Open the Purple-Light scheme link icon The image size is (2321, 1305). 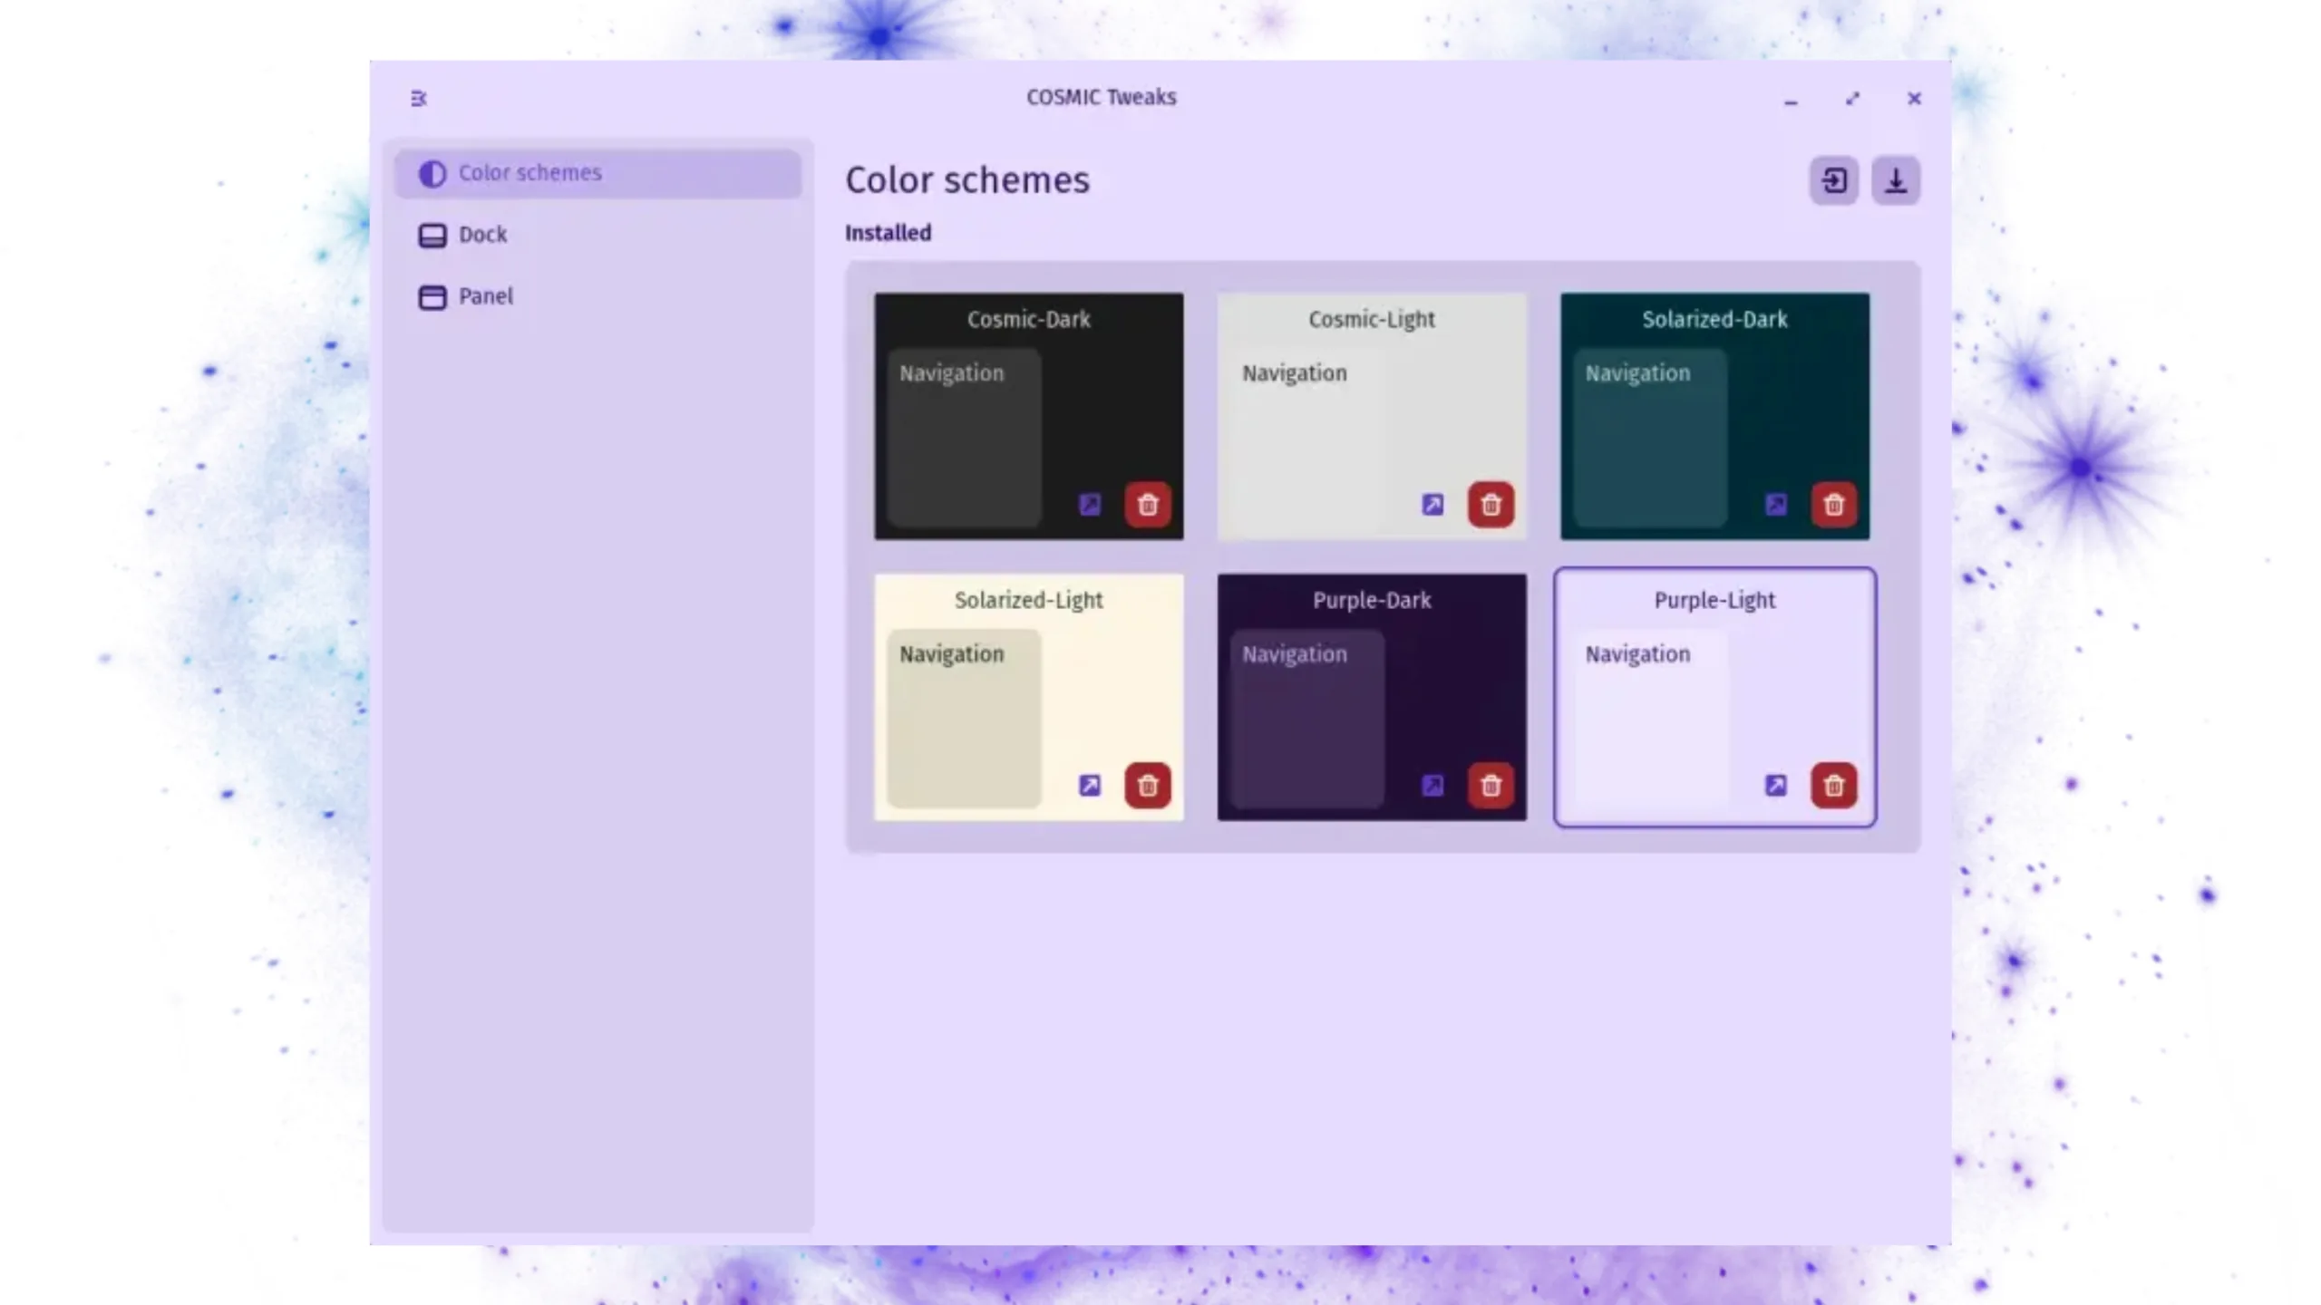[x=1776, y=786]
